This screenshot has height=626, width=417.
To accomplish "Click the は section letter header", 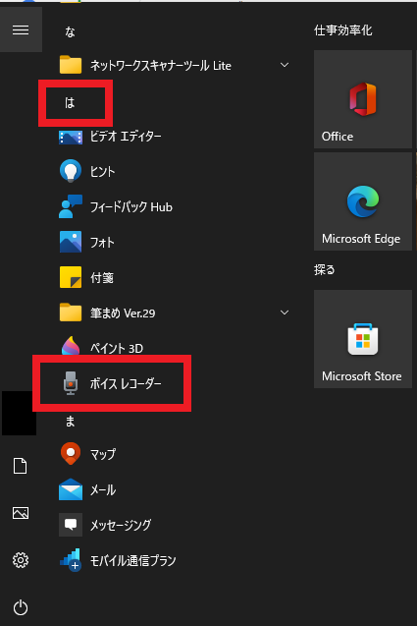I will pyautogui.click(x=70, y=103).
